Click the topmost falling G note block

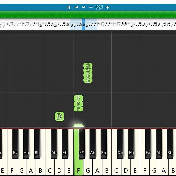tap(88, 66)
